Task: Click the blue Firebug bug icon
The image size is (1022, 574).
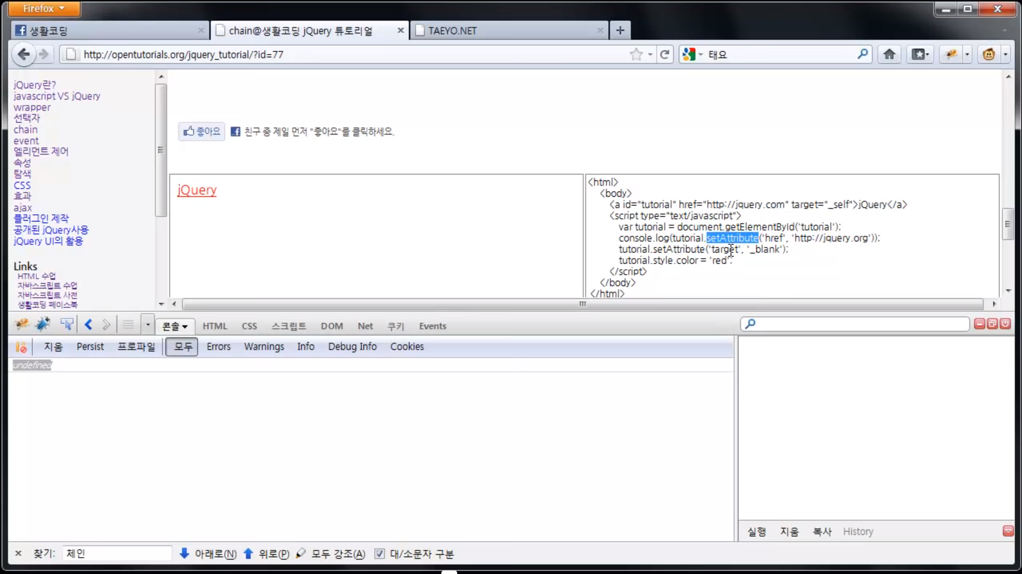Action: click(x=43, y=324)
